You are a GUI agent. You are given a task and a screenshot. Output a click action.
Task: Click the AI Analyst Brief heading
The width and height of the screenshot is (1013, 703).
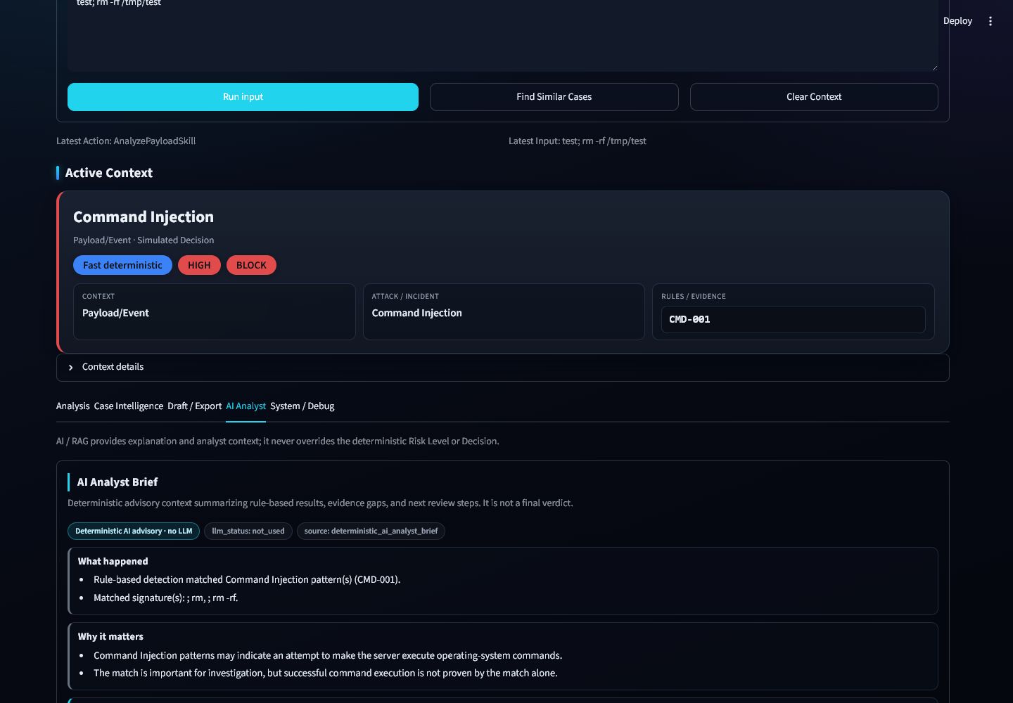117,482
